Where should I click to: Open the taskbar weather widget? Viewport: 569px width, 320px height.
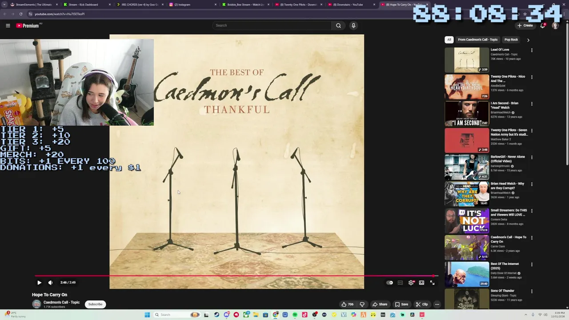(x=16, y=314)
